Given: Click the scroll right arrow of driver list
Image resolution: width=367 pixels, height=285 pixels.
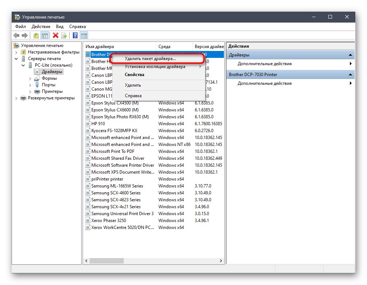Looking at the screenshot, I should click(221, 261).
